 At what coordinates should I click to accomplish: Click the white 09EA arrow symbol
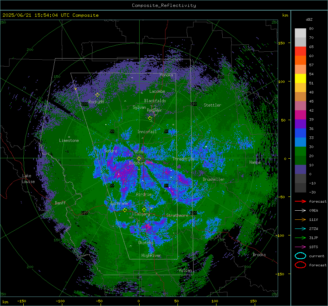(x=300, y=210)
